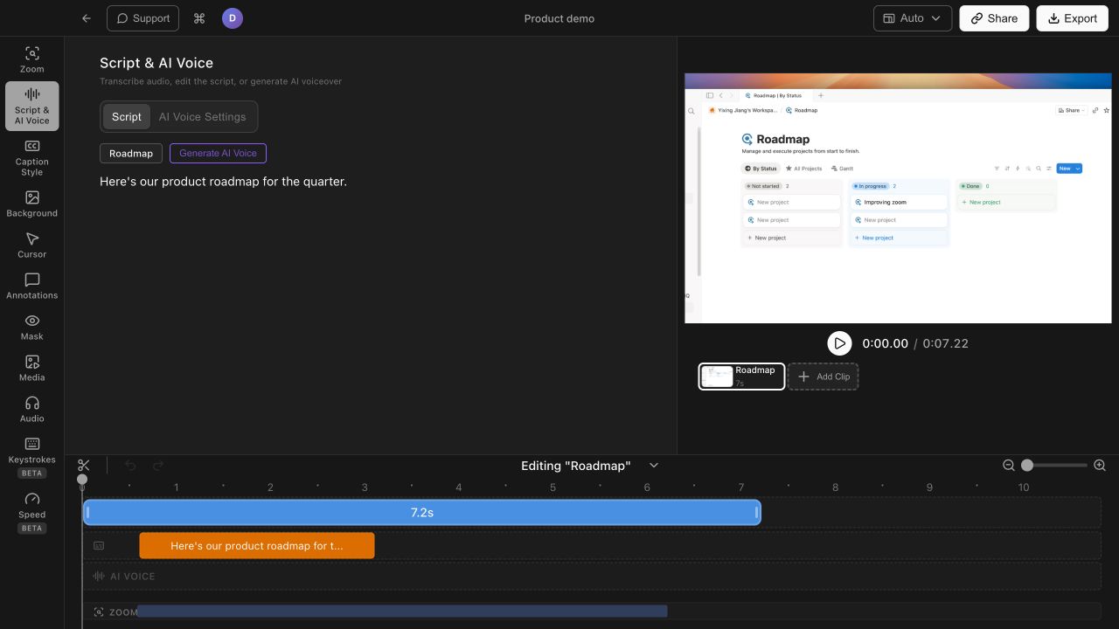Click the redo arrow in timeline toolbar

(x=158, y=466)
